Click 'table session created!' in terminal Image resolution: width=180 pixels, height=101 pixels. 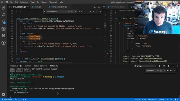(21, 71)
